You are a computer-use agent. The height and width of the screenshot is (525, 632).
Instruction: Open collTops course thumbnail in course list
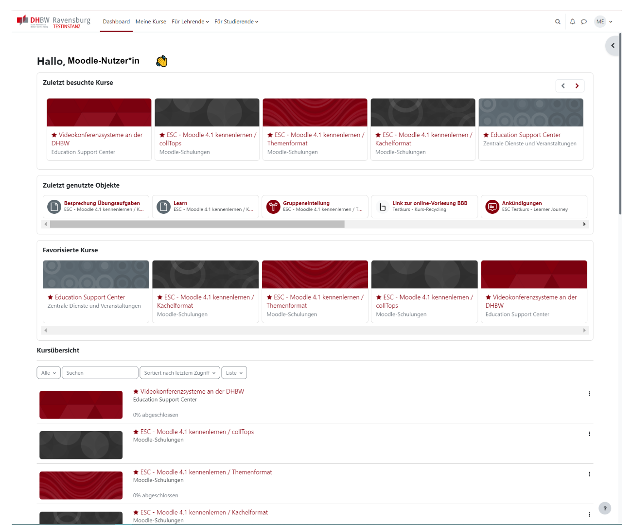point(81,445)
